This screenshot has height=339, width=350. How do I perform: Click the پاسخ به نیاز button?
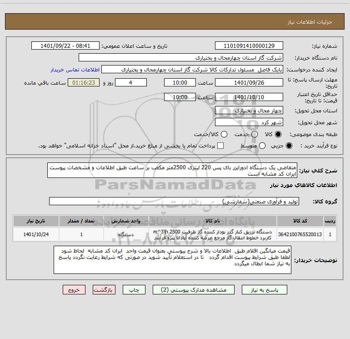pyautogui.click(x=265, y=290)
